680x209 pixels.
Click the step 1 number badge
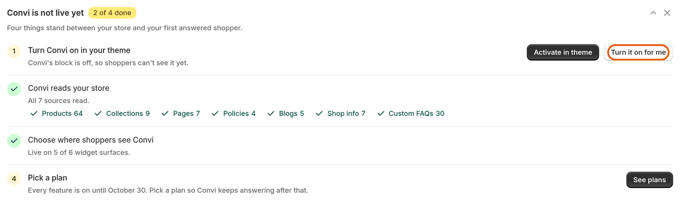pyautogui.click(x=14, y=51)
